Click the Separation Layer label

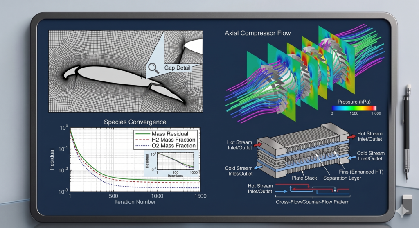click(342, 178)
